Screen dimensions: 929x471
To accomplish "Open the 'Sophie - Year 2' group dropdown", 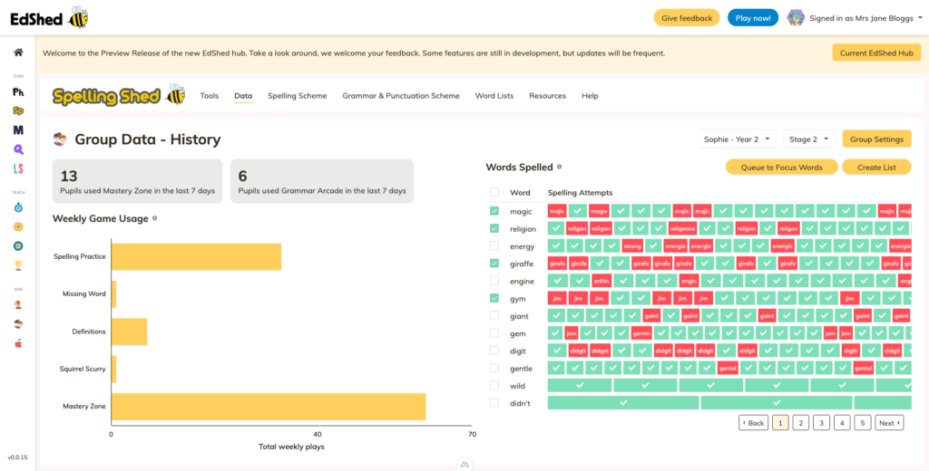I will pos(738,139).
